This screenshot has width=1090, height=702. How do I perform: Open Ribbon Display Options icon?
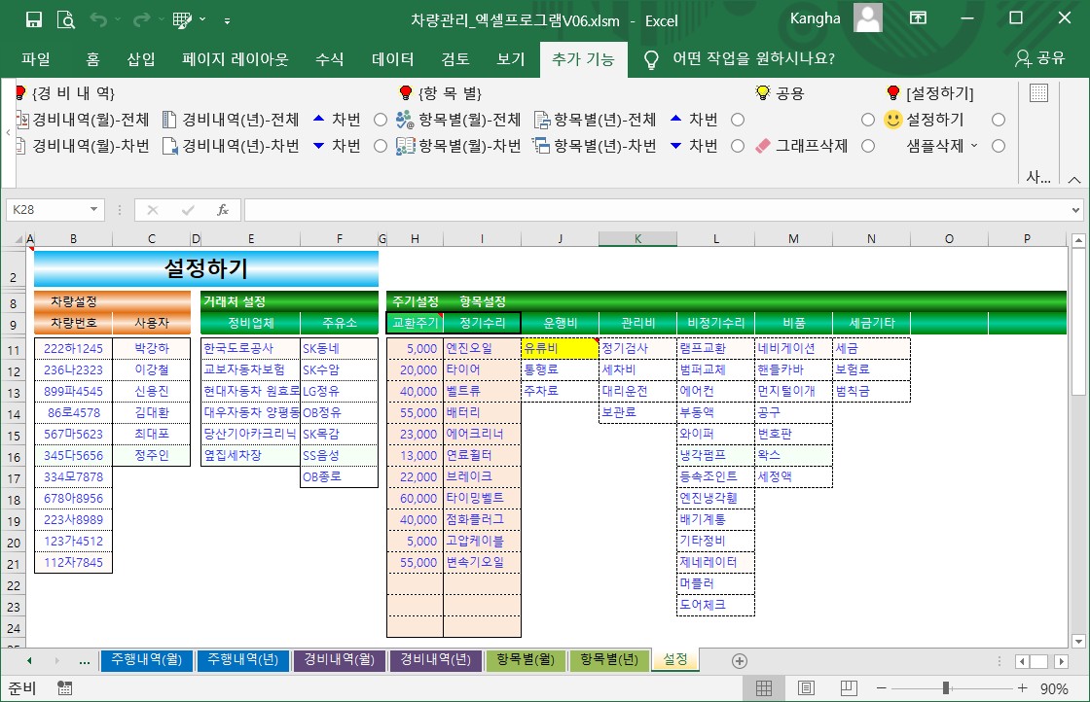[919, 18]
